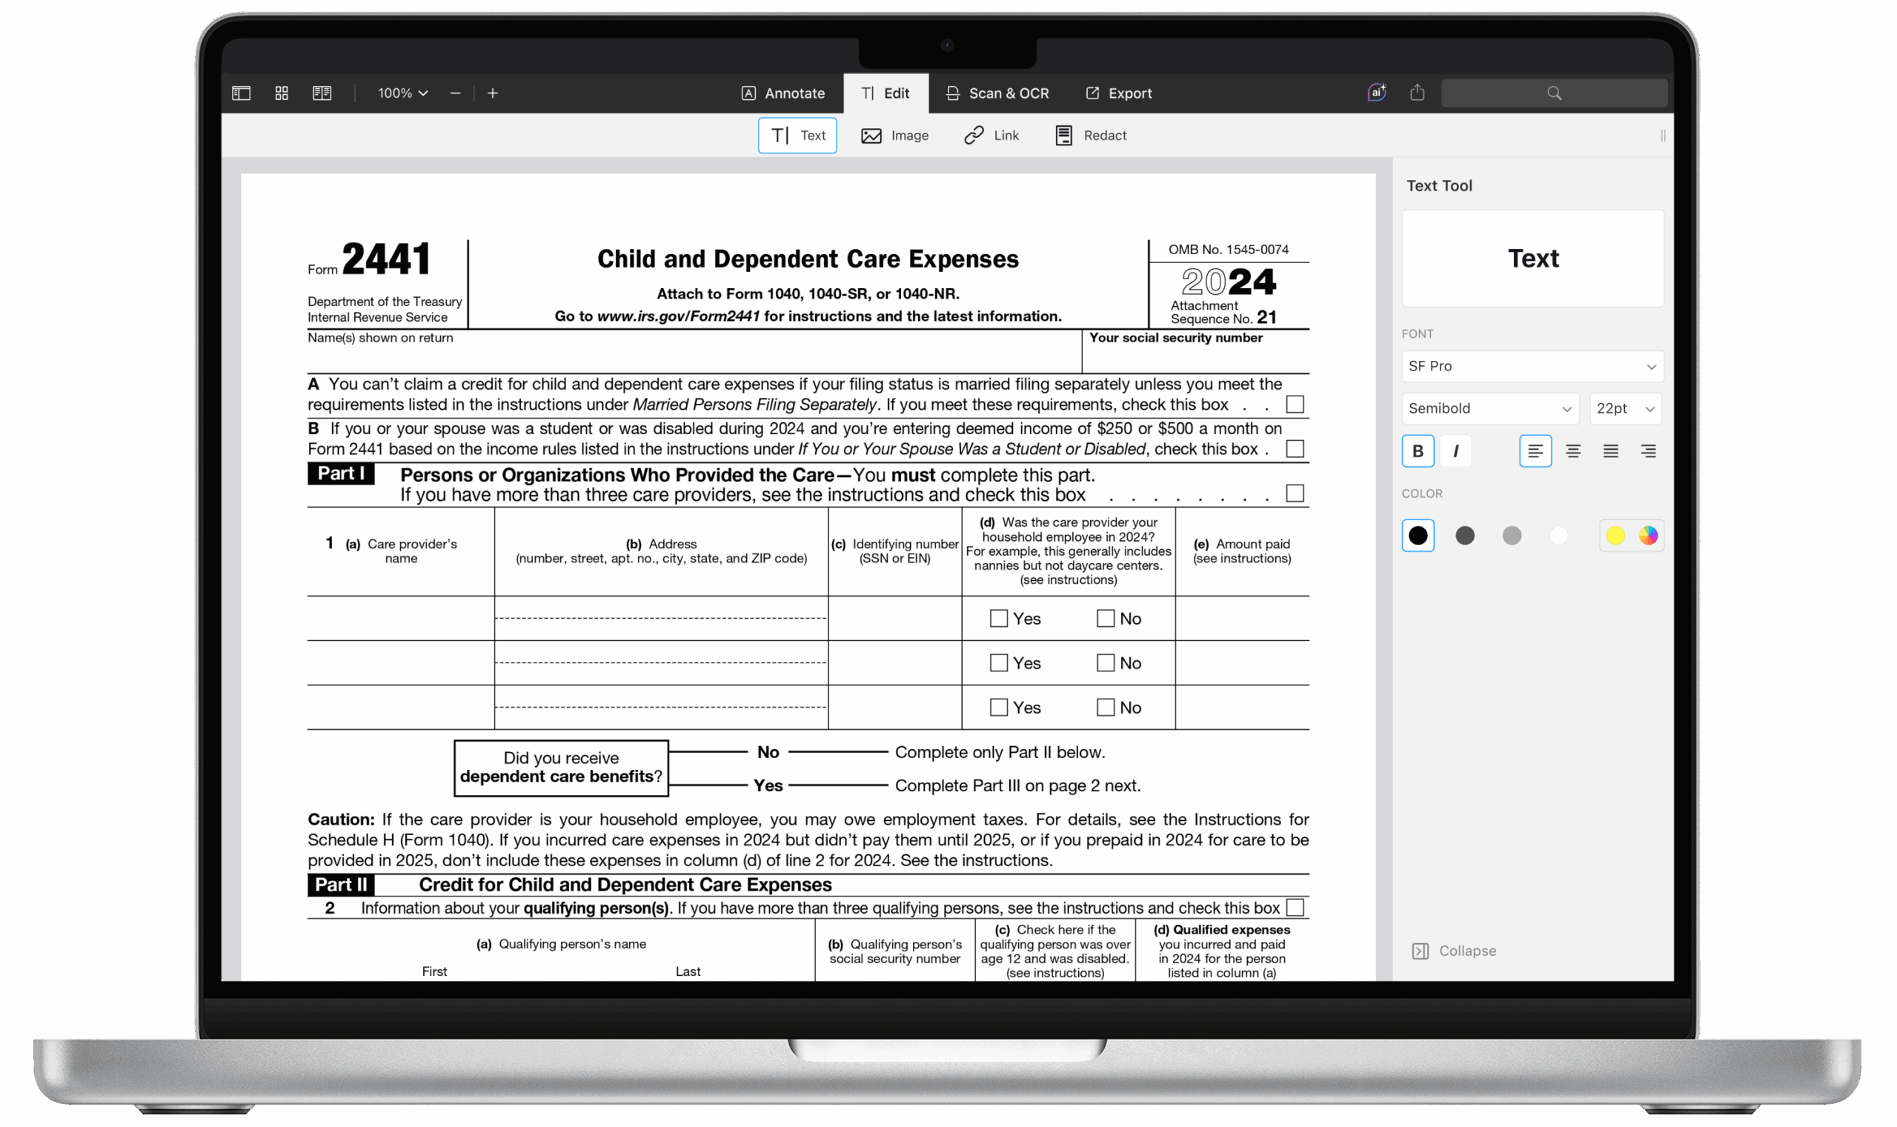This screenshot has height=1127, width=1897.
Task: Switch to the Annotate tab
Action: (x=784, y=93)
